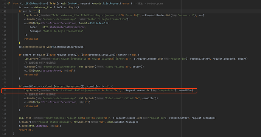Image resolution: width=261 pixels, height=137 pixels.
Task: Click the TxSet function name on line 133
Action: 53,3
